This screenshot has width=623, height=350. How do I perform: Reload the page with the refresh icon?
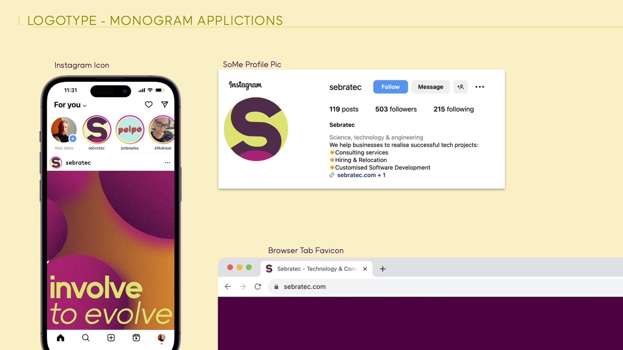coord(258,286)
